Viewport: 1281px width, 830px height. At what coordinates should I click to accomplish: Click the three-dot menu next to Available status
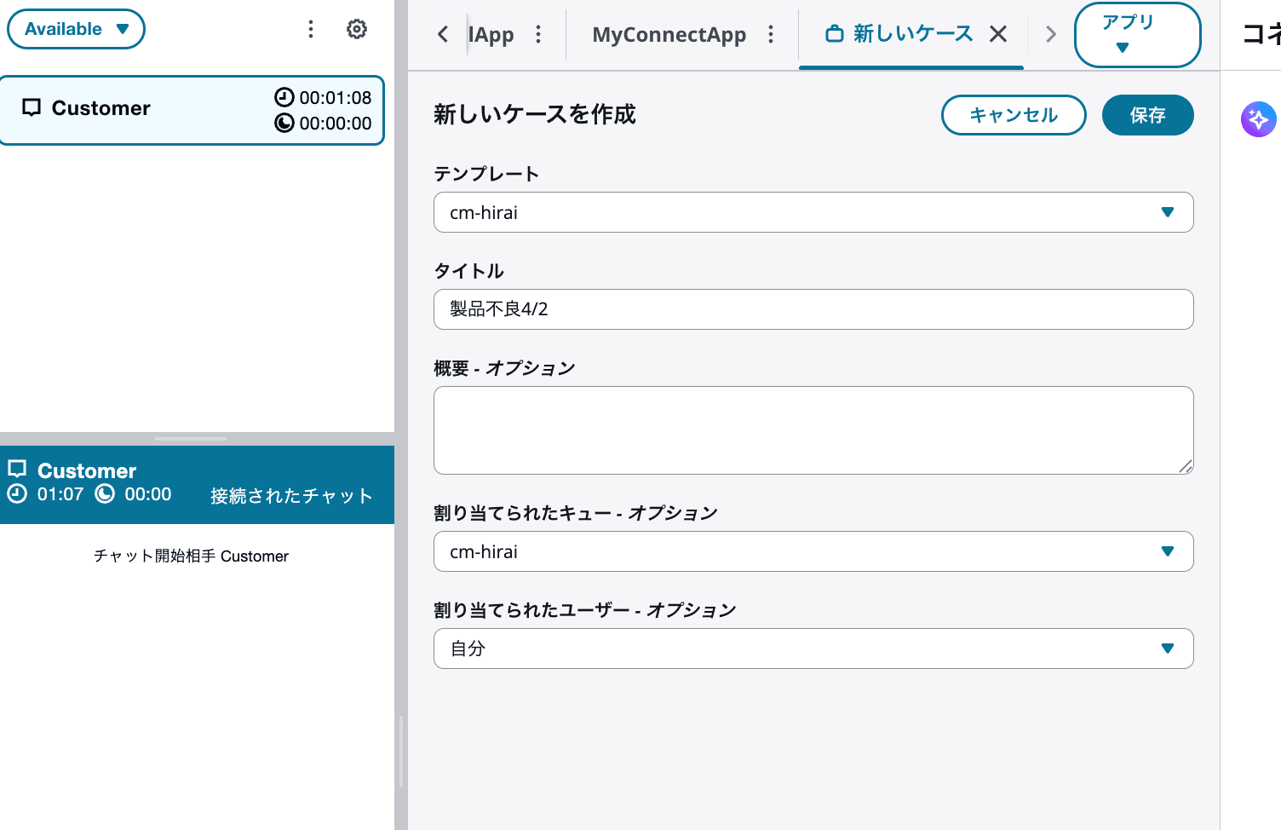pyautogui.click(x=310, y=28)
